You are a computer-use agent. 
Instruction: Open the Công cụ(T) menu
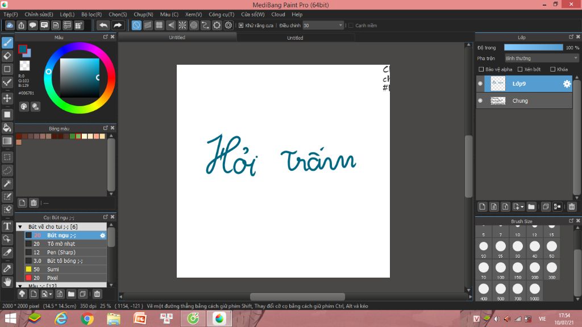(222, 14)
